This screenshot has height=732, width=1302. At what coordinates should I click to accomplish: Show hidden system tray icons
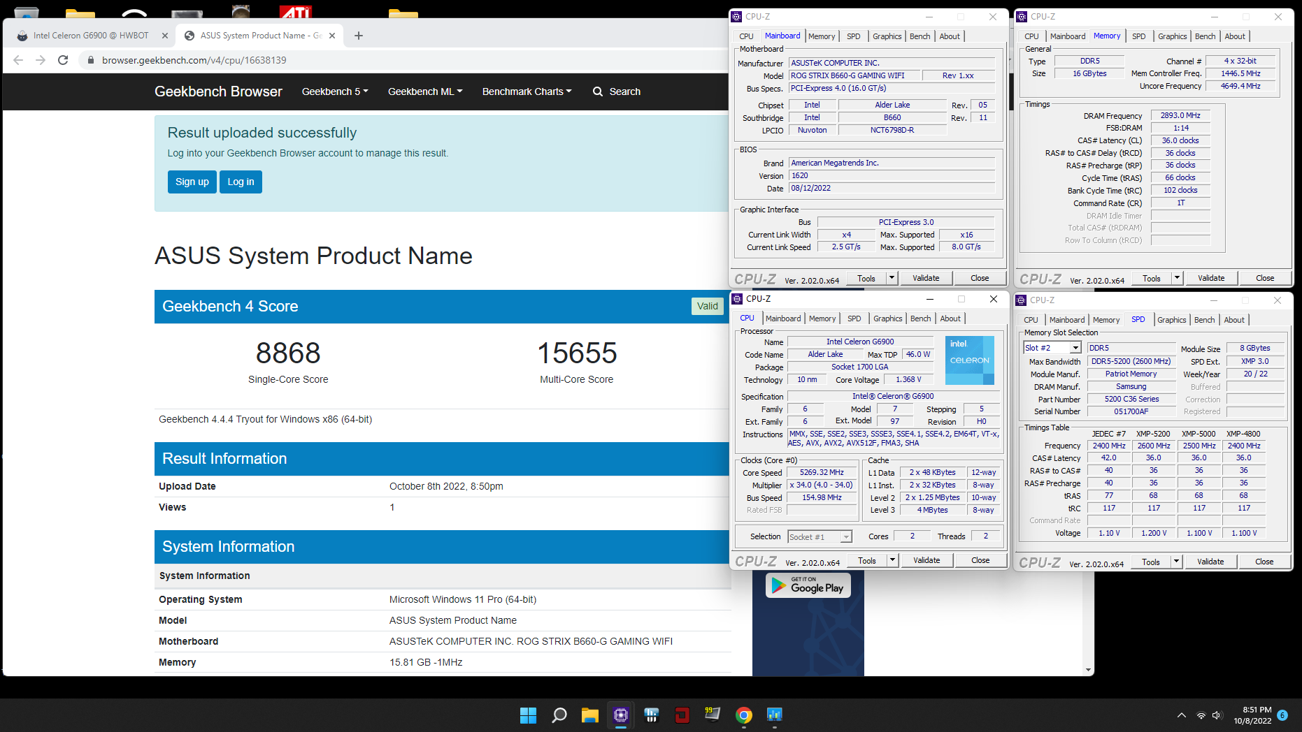(x=1182, y=715)
